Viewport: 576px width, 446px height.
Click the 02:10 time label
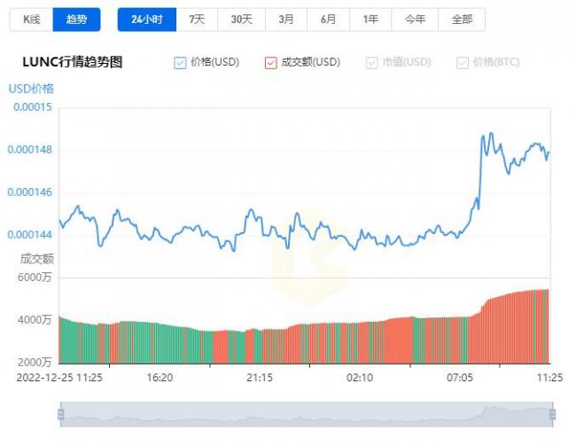click(x=360, y=378)
